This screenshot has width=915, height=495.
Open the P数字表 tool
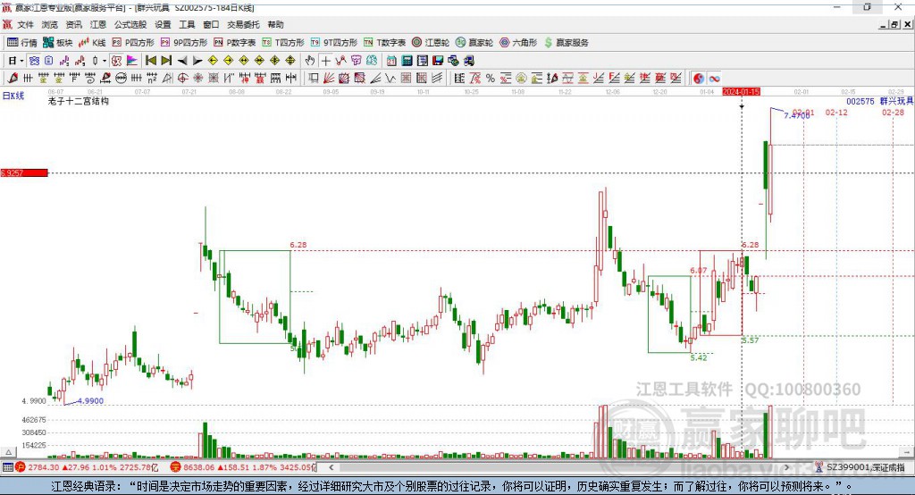pyautogui.click(x=235, y=43)
